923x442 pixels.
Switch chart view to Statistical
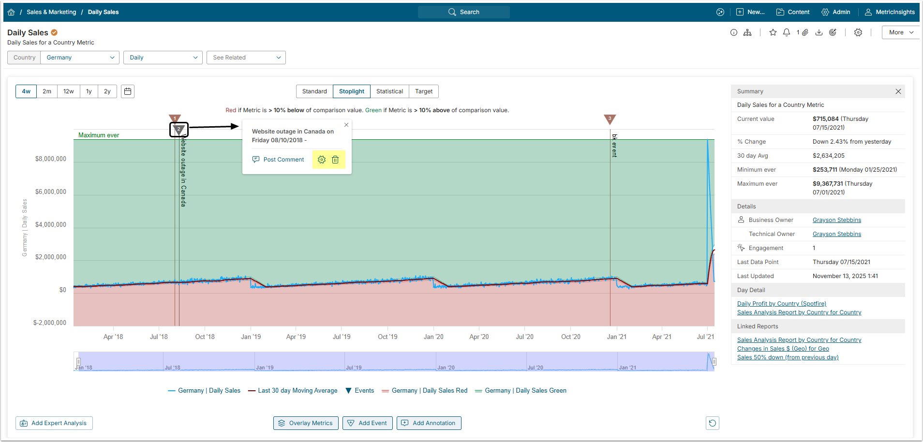[389, 91]
